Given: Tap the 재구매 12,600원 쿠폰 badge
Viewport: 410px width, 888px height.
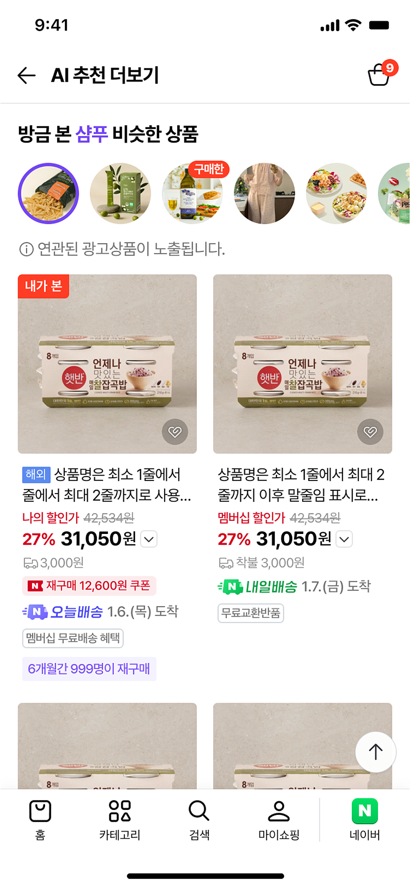Looking at the screenshot, I should (89, 586).
